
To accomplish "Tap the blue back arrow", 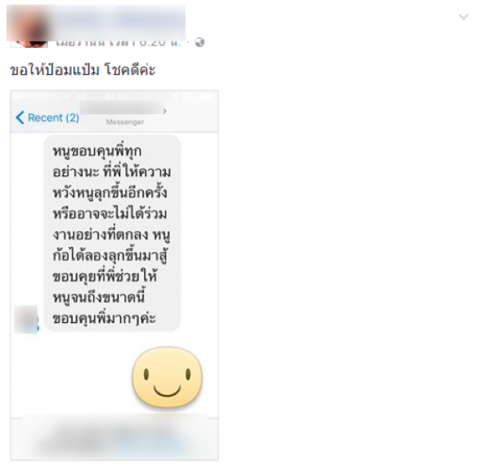I will click(x=20, y=118).
